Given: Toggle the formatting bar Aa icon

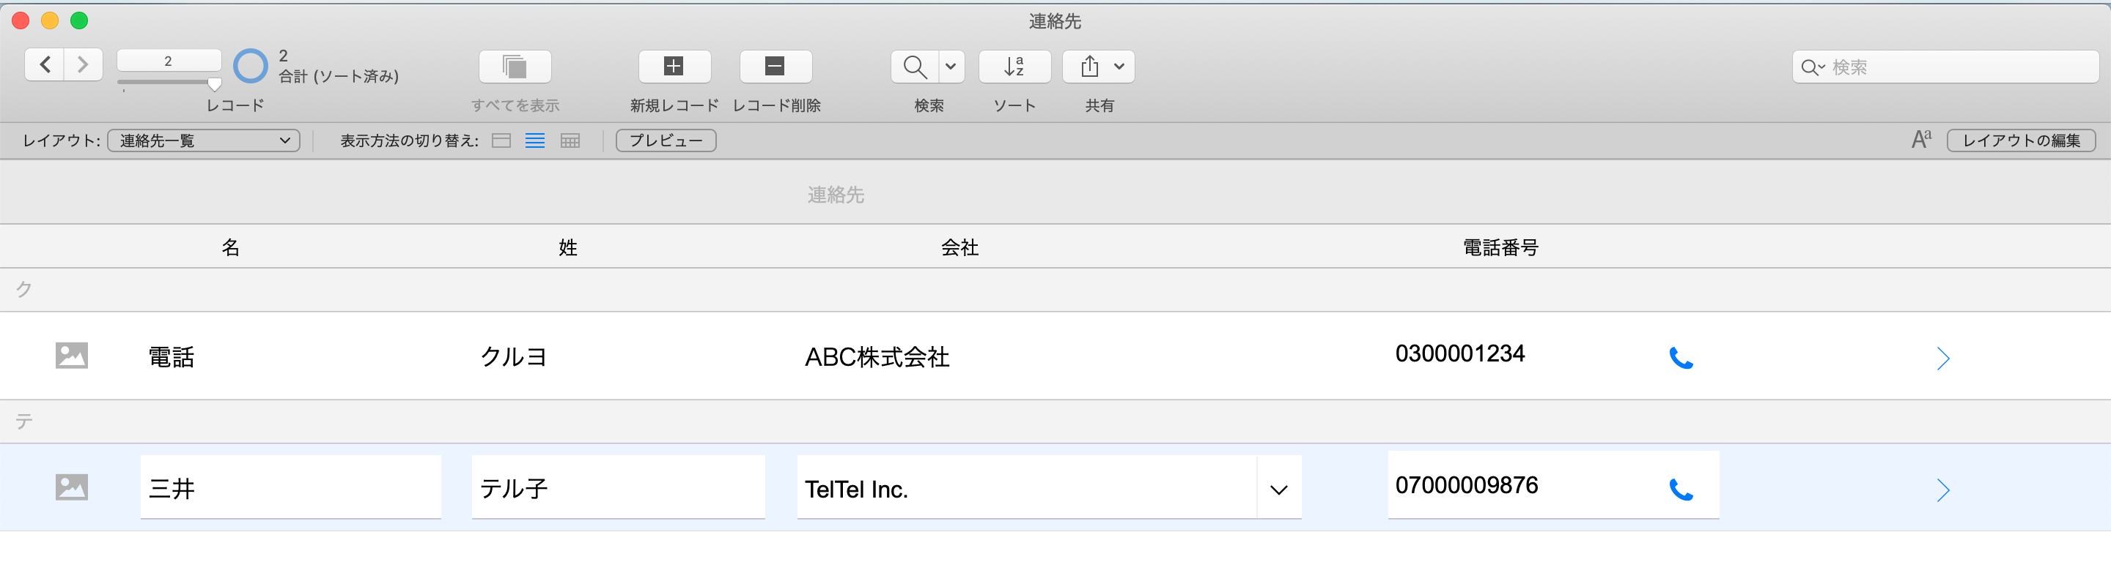Looking at the screenshot, I should 1921,140.
